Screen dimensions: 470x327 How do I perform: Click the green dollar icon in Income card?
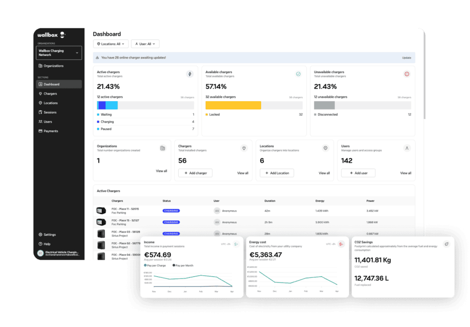coord(236,244)
